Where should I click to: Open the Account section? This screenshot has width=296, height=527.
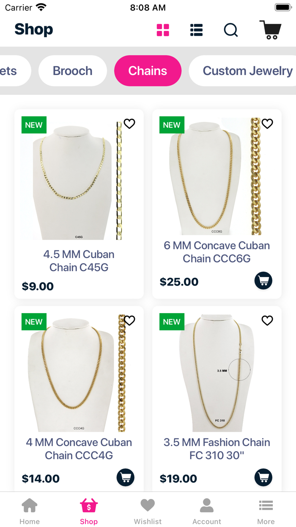(207, 510)
